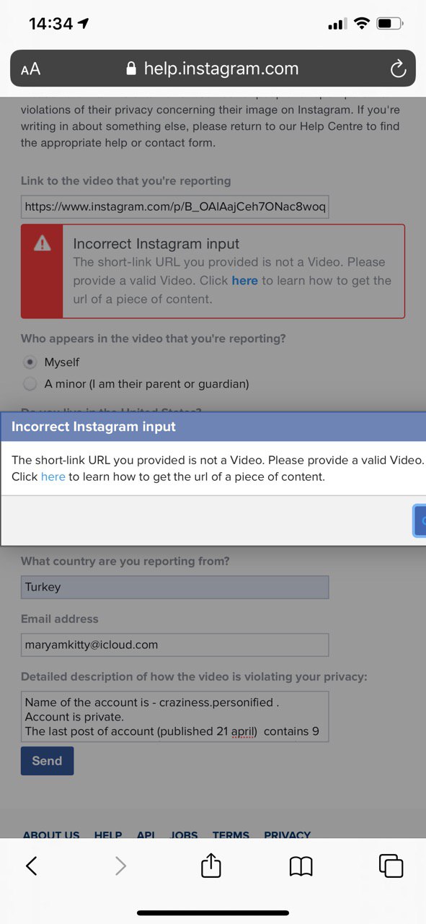The width and height of the screenshot is (426, 924).
Task: Open the Turkey country selector
Action: pyautogui.click(x=174, y=587)
